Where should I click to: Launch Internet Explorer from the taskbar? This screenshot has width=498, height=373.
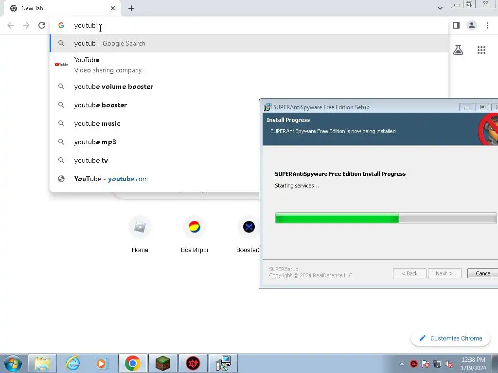point(72,363)
